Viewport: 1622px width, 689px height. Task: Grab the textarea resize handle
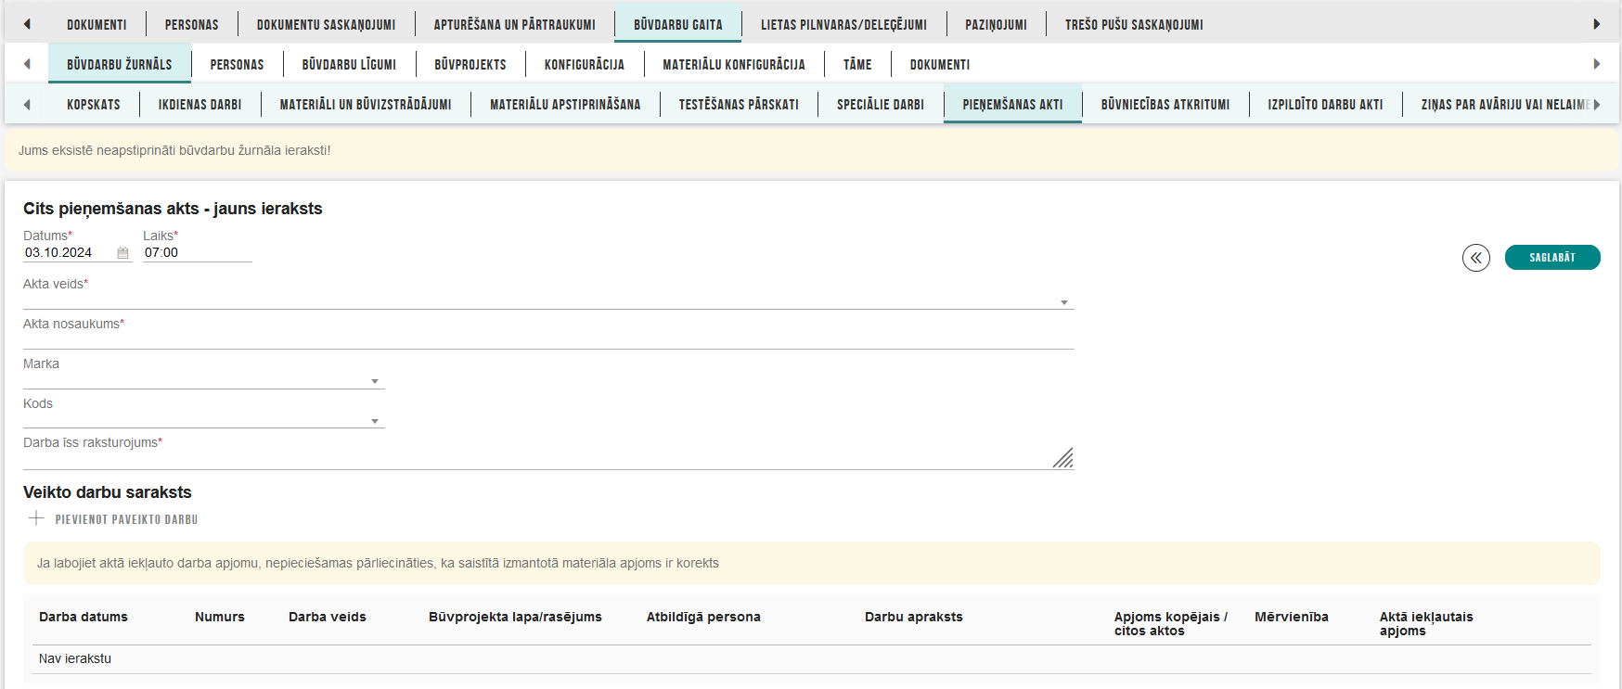[x=1062, y=458]
